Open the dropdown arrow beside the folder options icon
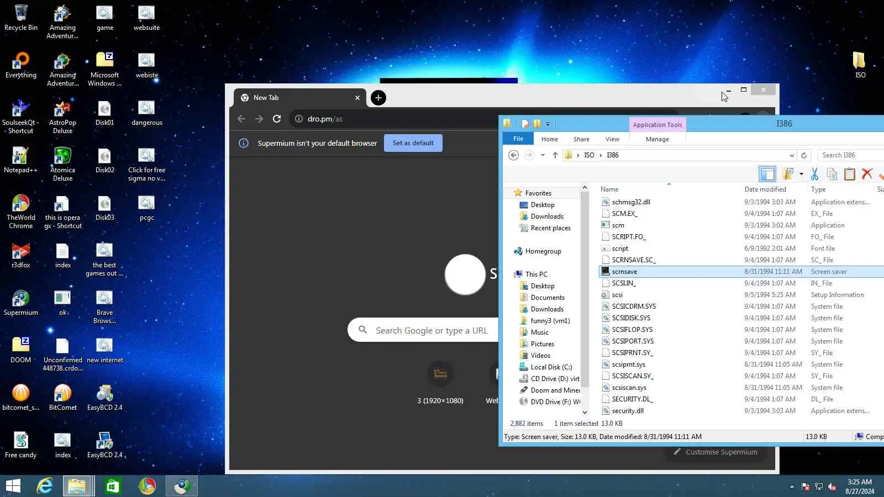 coord(801,174)
